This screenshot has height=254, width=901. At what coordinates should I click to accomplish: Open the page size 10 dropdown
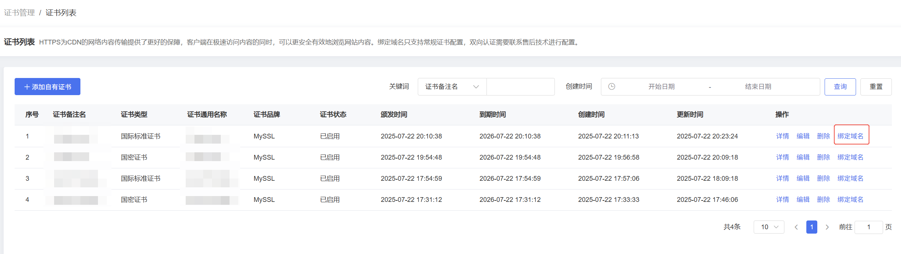tap(769, 227)
